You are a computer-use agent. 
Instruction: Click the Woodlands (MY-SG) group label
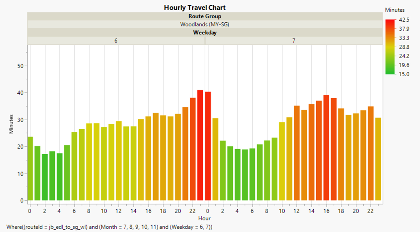204,24
